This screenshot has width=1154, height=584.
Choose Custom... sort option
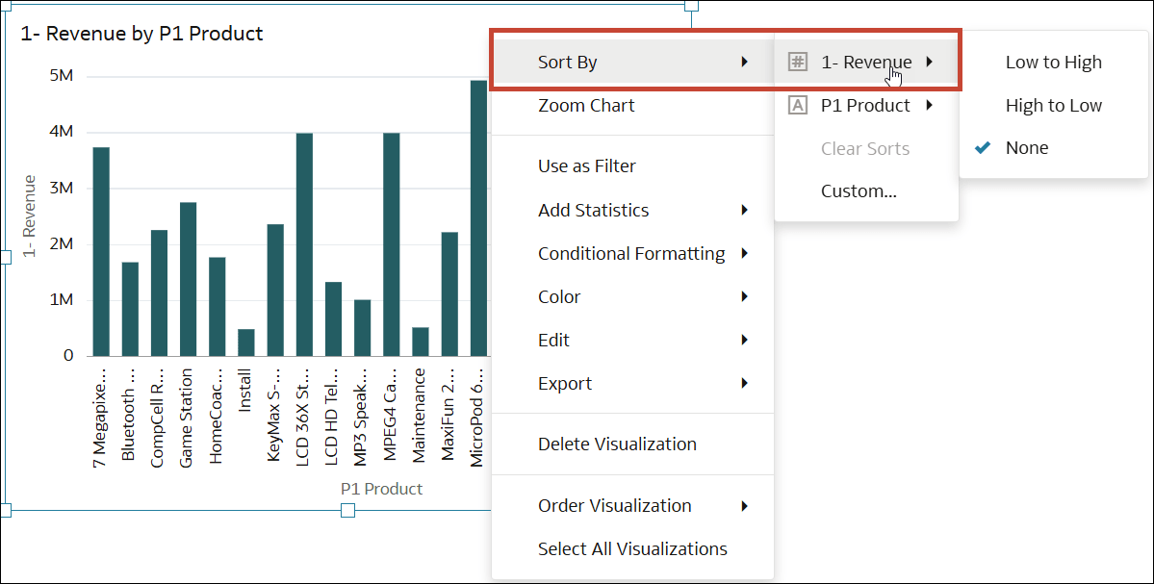tap(858, 190)
